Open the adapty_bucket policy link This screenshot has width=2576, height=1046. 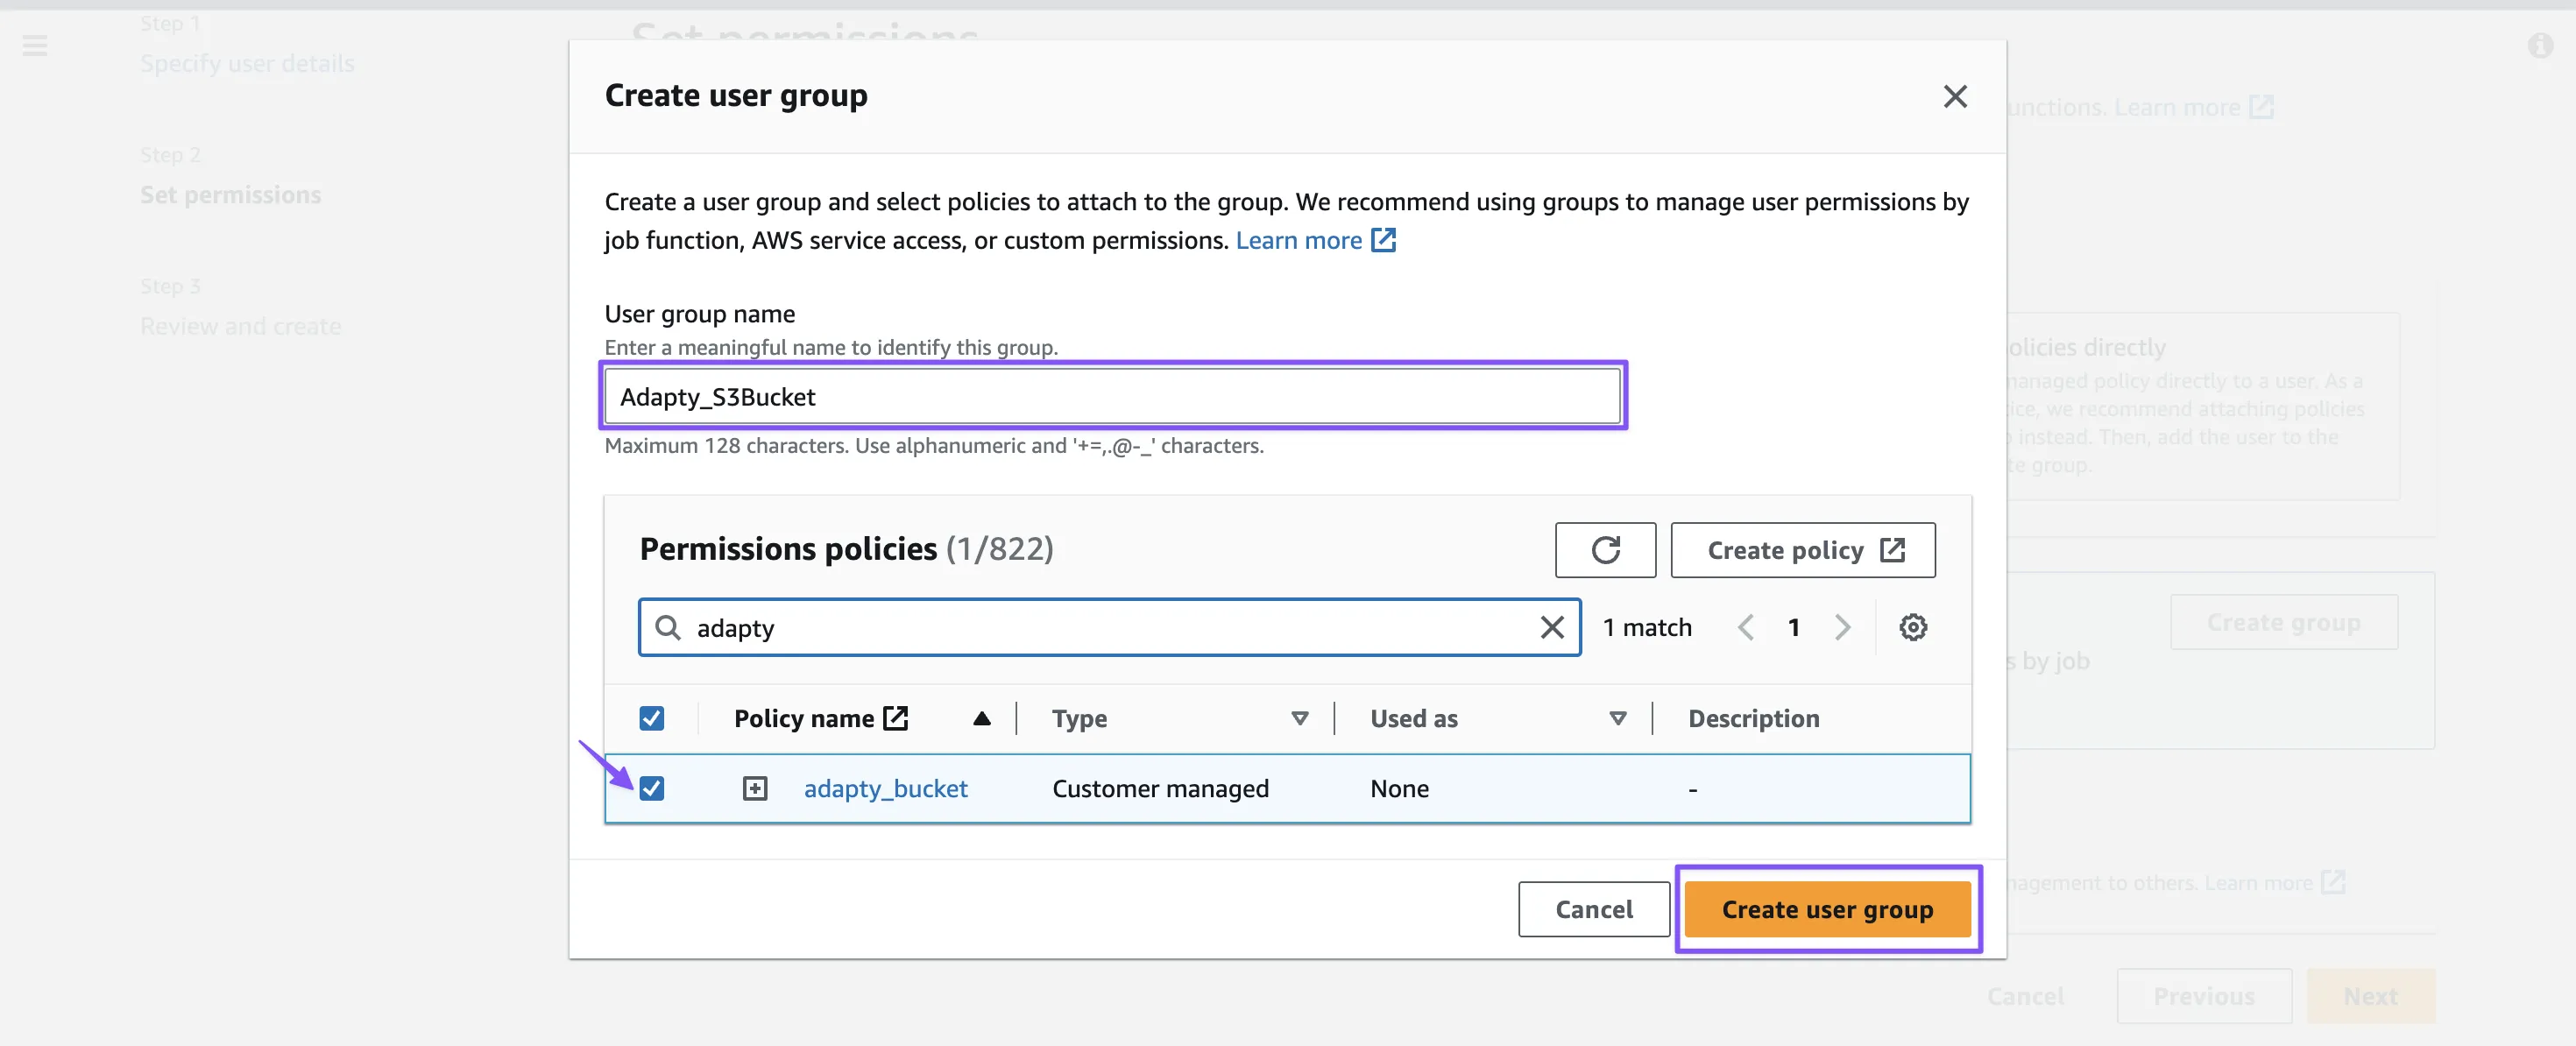click(x=885, y=788)
